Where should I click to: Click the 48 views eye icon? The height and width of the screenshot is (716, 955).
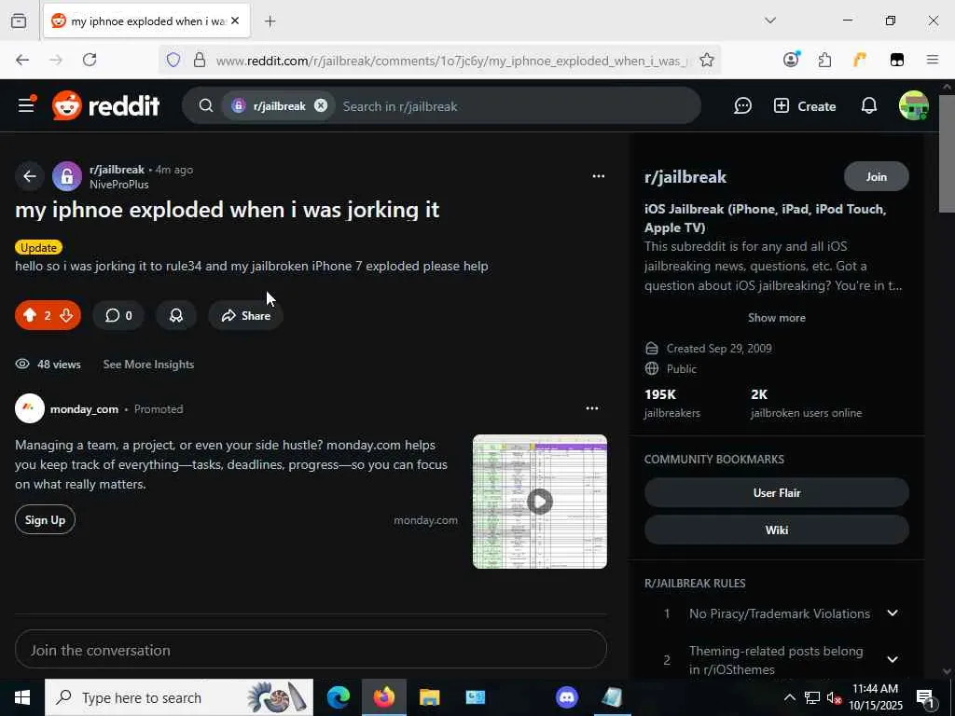(22, 365)
